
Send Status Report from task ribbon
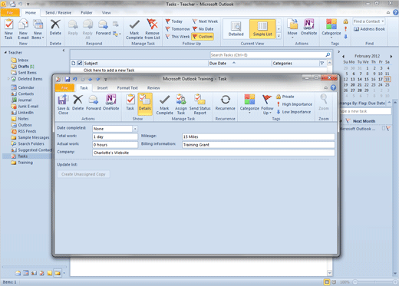(x=199, y=104)
